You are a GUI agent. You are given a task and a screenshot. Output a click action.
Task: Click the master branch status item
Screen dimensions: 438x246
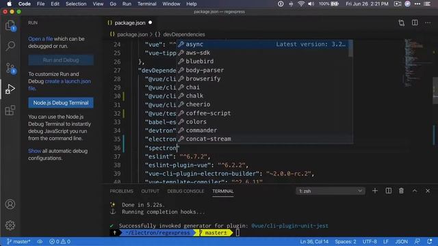(x=18, y=241)
